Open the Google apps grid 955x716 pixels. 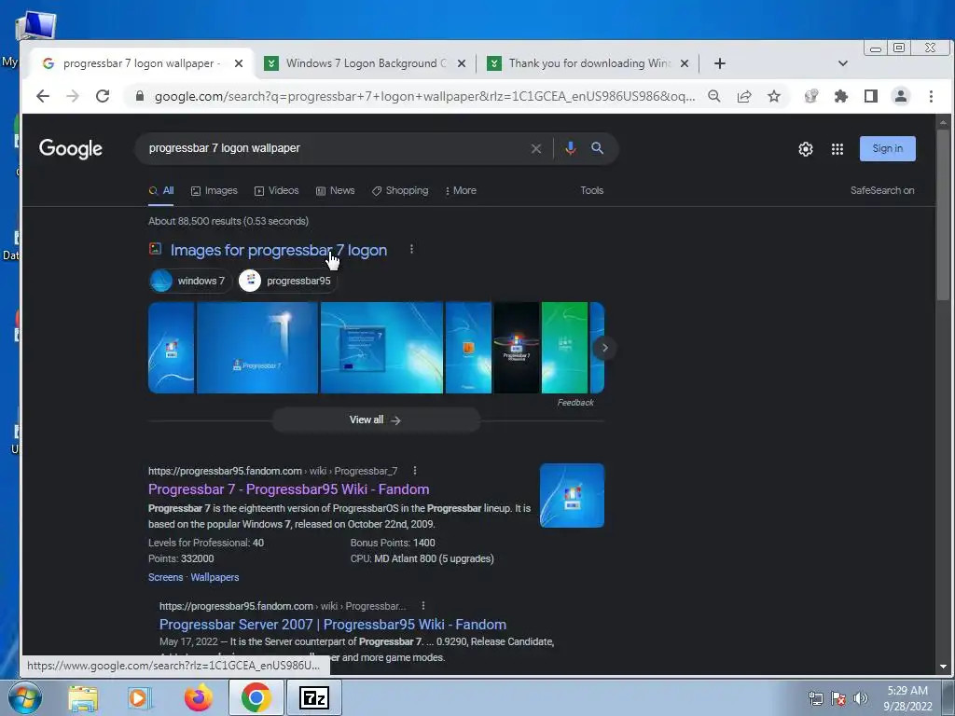coord(837,149)
